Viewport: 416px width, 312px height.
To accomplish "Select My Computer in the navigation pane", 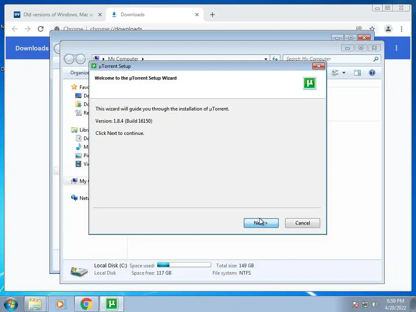I will tap(77, 181).
